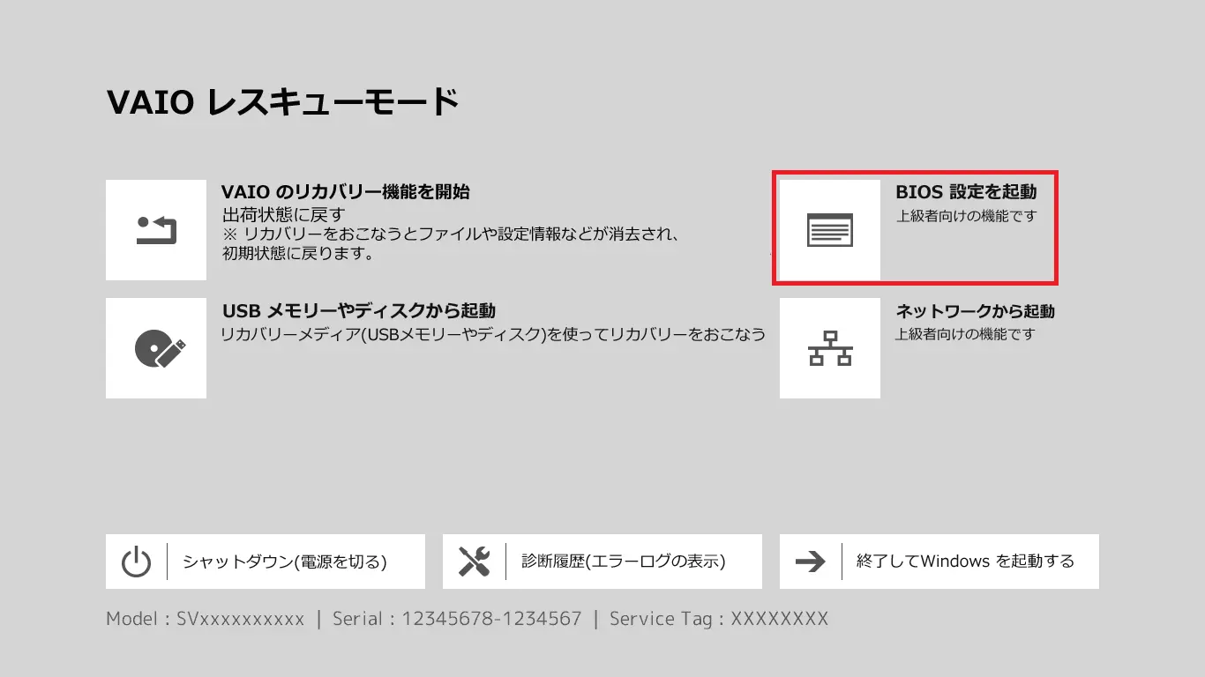Click '上級者向けの機能です' under BIOS 設定を起動
The width and height of the screenshot is (1205, 677).
pos(966,216)
